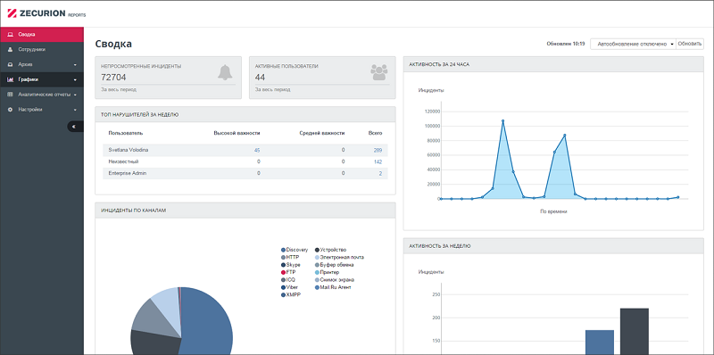Click the Обновить button

click(690, 44)
